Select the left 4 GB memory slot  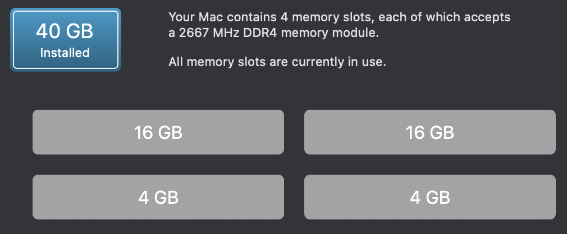pyautogui.click(x=158, y=197)
